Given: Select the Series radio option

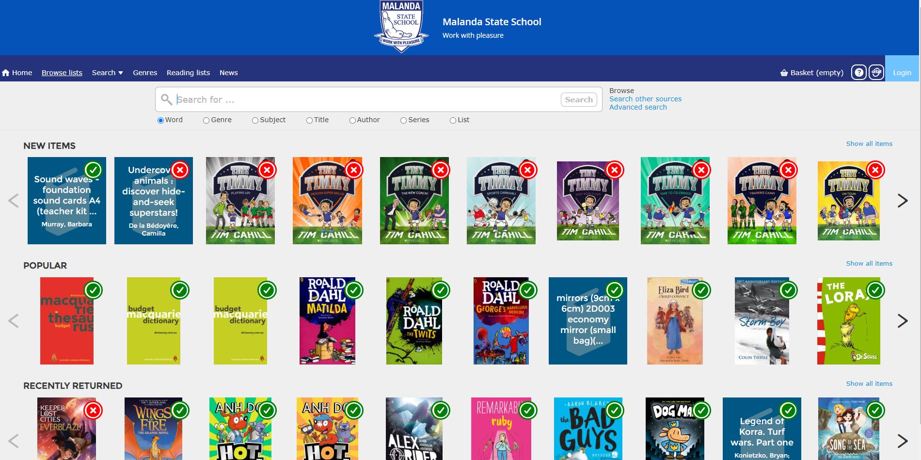Looking at the screenshot, I should [403, 120].
